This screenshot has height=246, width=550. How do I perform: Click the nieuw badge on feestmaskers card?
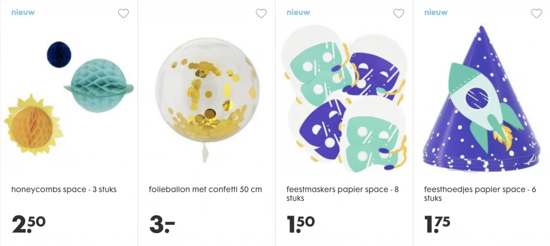pyautogui.click(x=298, y=12)
